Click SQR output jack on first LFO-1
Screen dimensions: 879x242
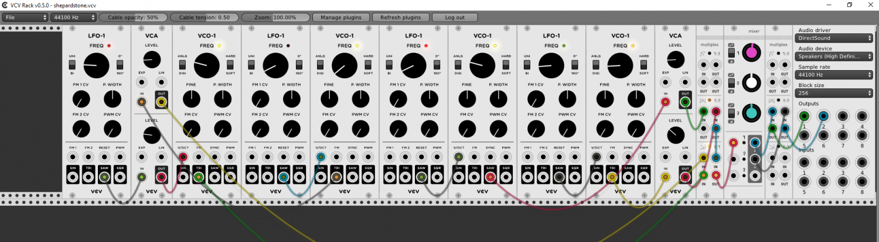[x=120, y=177]
